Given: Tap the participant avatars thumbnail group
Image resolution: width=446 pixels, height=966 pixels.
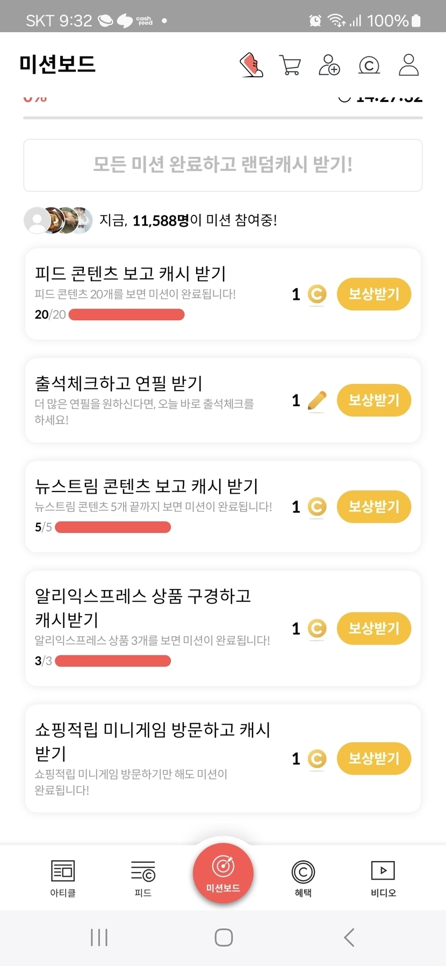Looking at the screenshot, I should coord(58,220).
